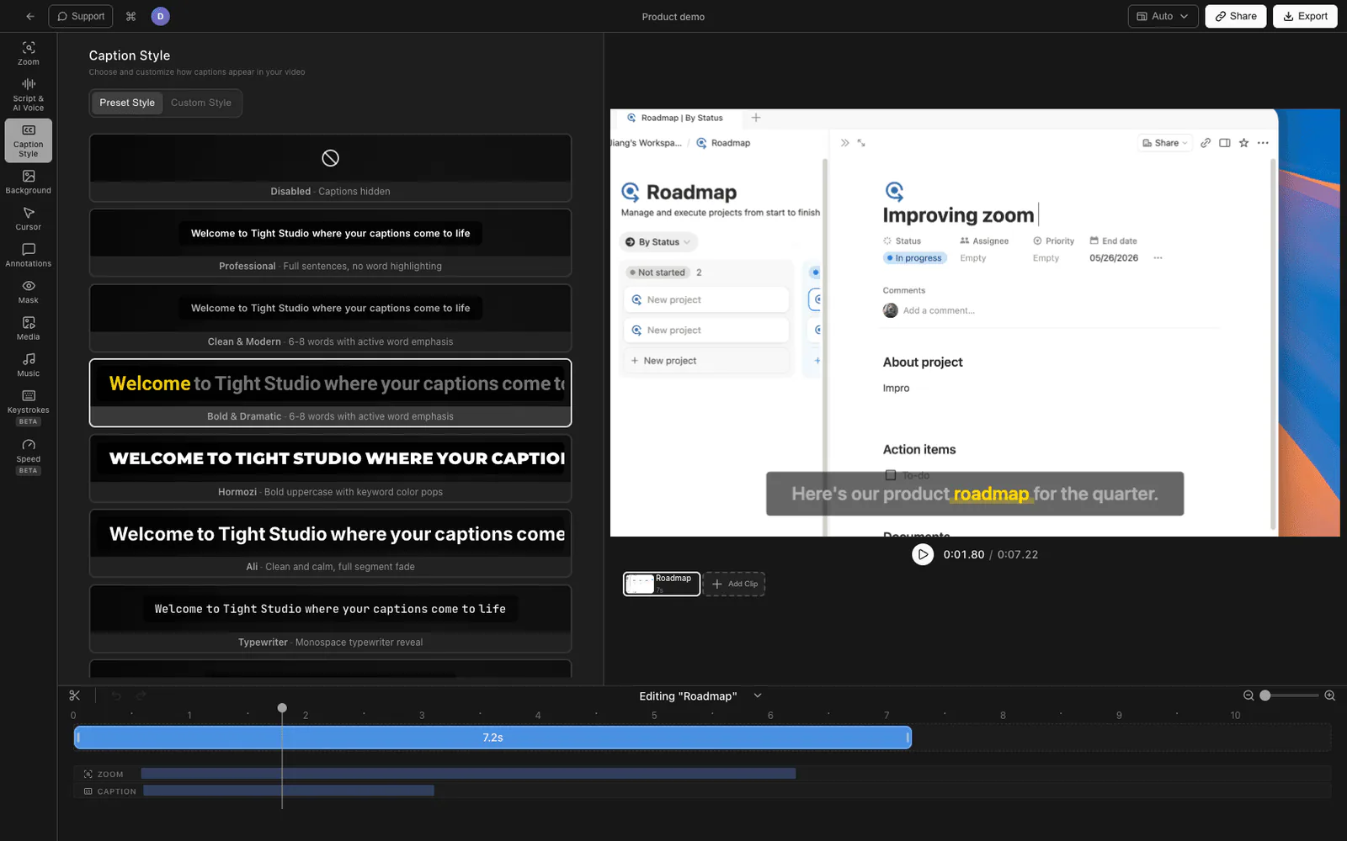Click the Export button
Viewport: 1347px width, 841px height.
tap(1305, 16)
